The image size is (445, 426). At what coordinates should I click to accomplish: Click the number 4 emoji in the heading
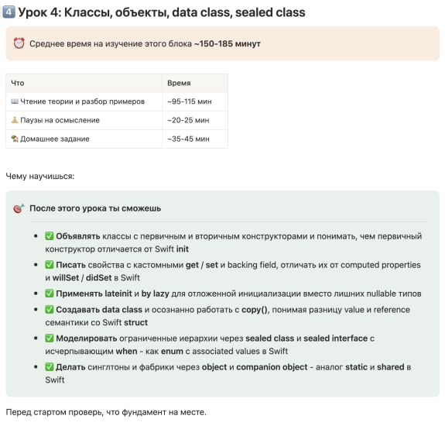click(9, 12)
